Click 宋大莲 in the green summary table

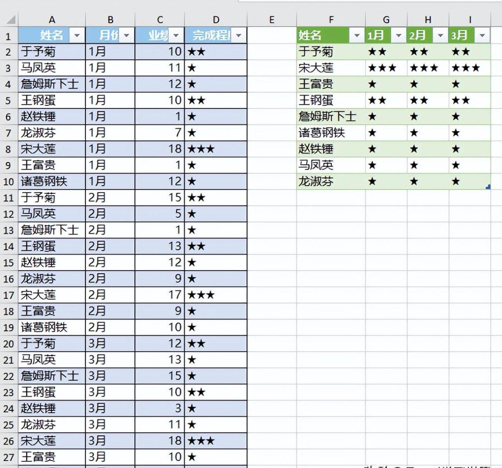(331, 68)
